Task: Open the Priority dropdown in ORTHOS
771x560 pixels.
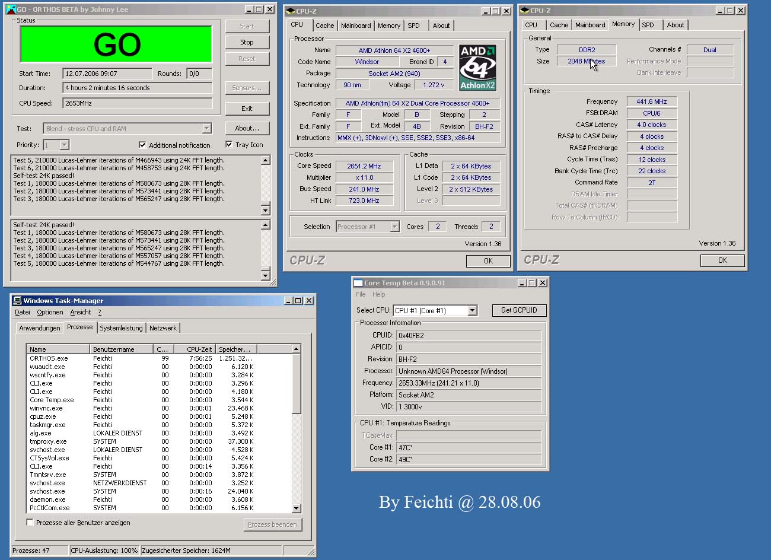Action: click(x=64, y=145)
